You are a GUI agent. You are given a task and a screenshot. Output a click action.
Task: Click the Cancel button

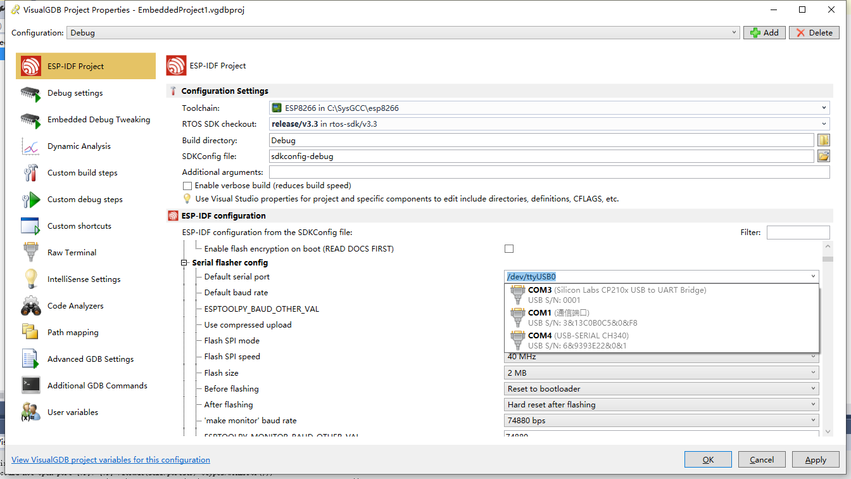click(762, 460)
